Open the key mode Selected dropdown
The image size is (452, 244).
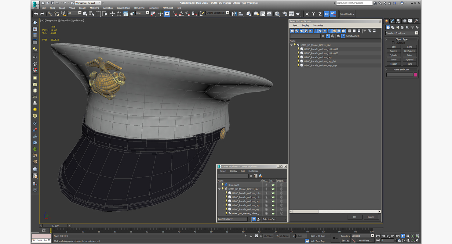[x=363, y=236]
